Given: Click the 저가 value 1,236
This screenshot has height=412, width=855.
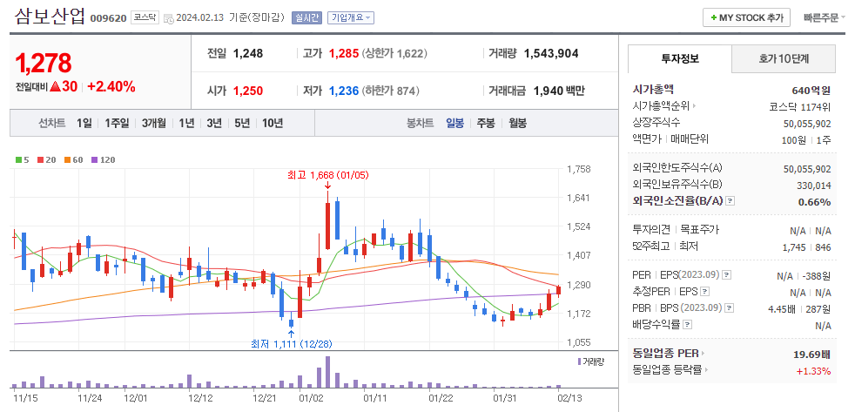Looking at the screenshot, I should click(344, 91).
